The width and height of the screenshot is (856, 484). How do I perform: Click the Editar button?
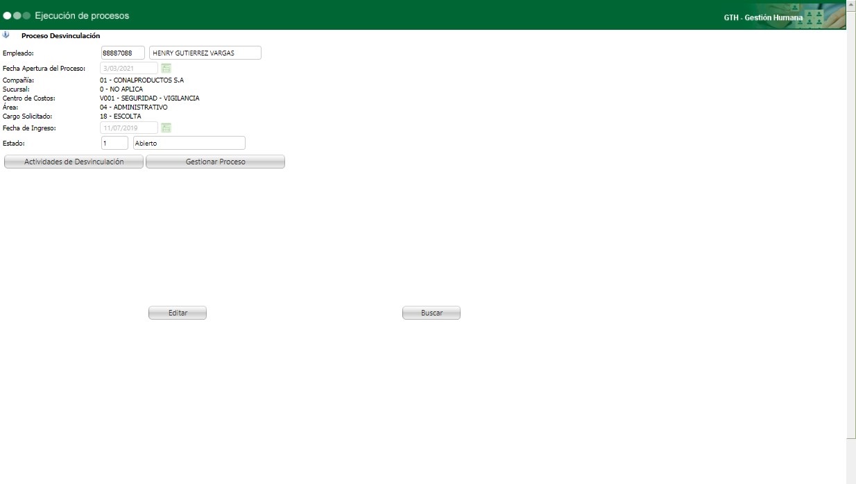click(178, 313)
